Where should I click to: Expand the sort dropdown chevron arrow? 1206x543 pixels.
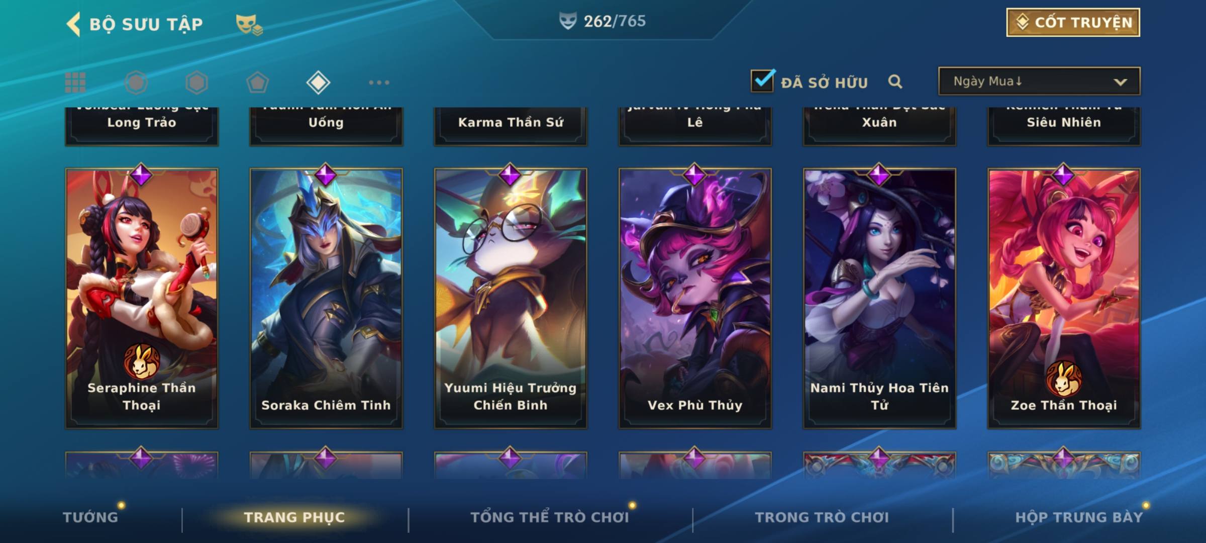tap(1120, 82)
